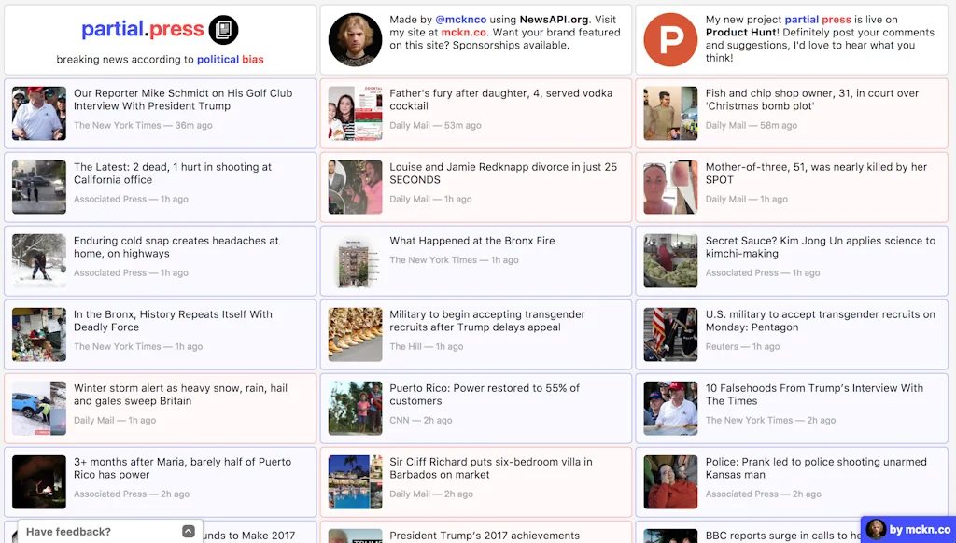The height and width of the screenshot is (543, 956).
Task: Click the partial.press logo text
Action: click(x=145, y=29)
